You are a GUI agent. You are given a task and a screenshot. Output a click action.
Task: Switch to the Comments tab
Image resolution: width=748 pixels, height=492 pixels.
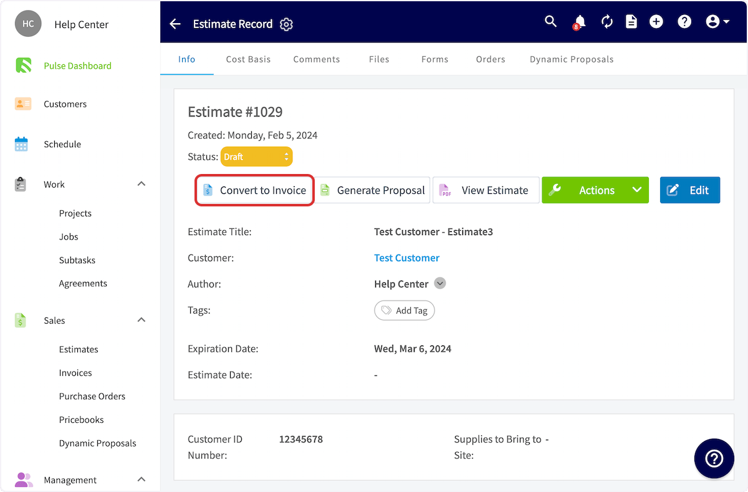point(317,59)
